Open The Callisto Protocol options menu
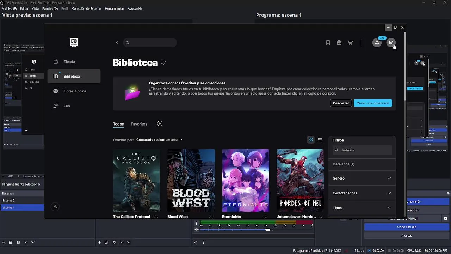451x254 pixels. click(x=156, y=217)
